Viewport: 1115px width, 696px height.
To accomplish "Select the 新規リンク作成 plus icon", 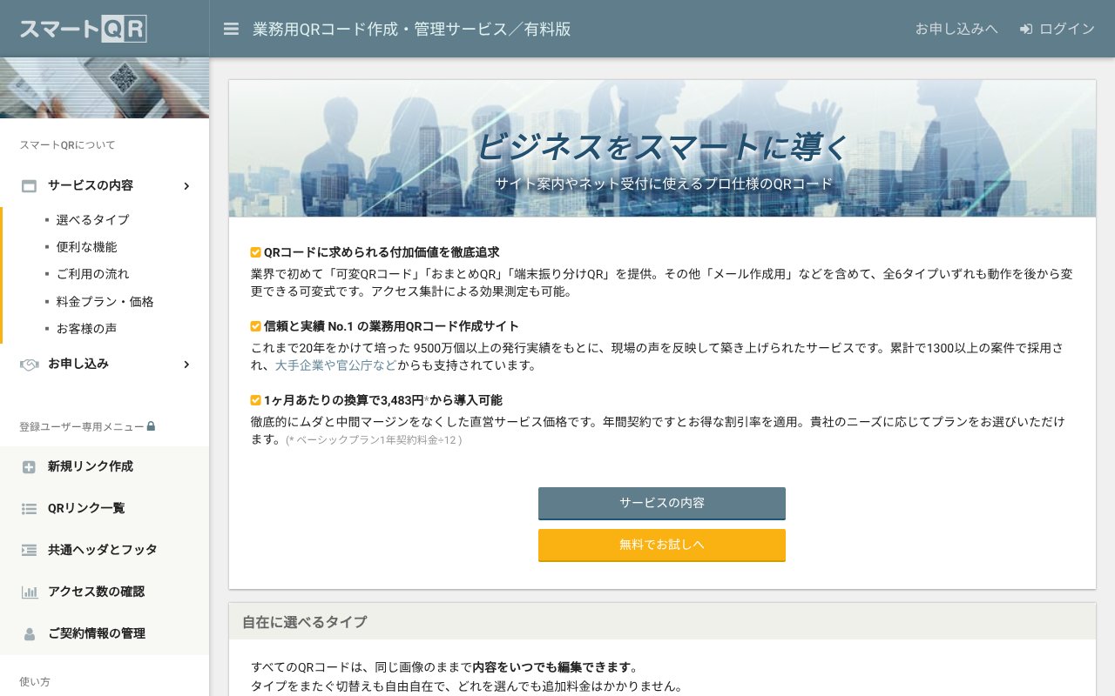I will [29, 466].
